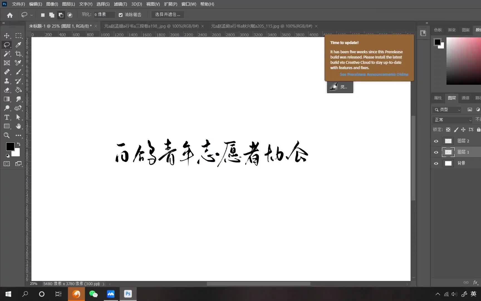Expand status bar info arrow
This screenshot has height=301, width=481.
coord(104,284)
